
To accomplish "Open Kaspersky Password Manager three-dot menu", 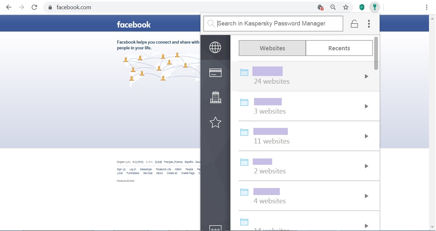I will [369, 24].
